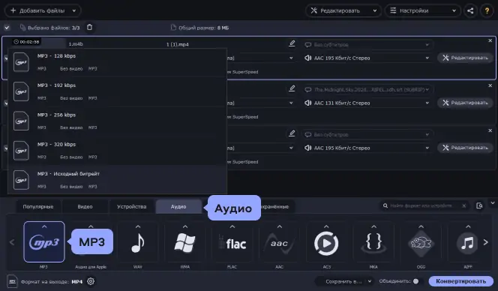This screenshot has width=498, height=291.
Task: Choose MP3 - 128 kbps preset
Action: (117, 62)
